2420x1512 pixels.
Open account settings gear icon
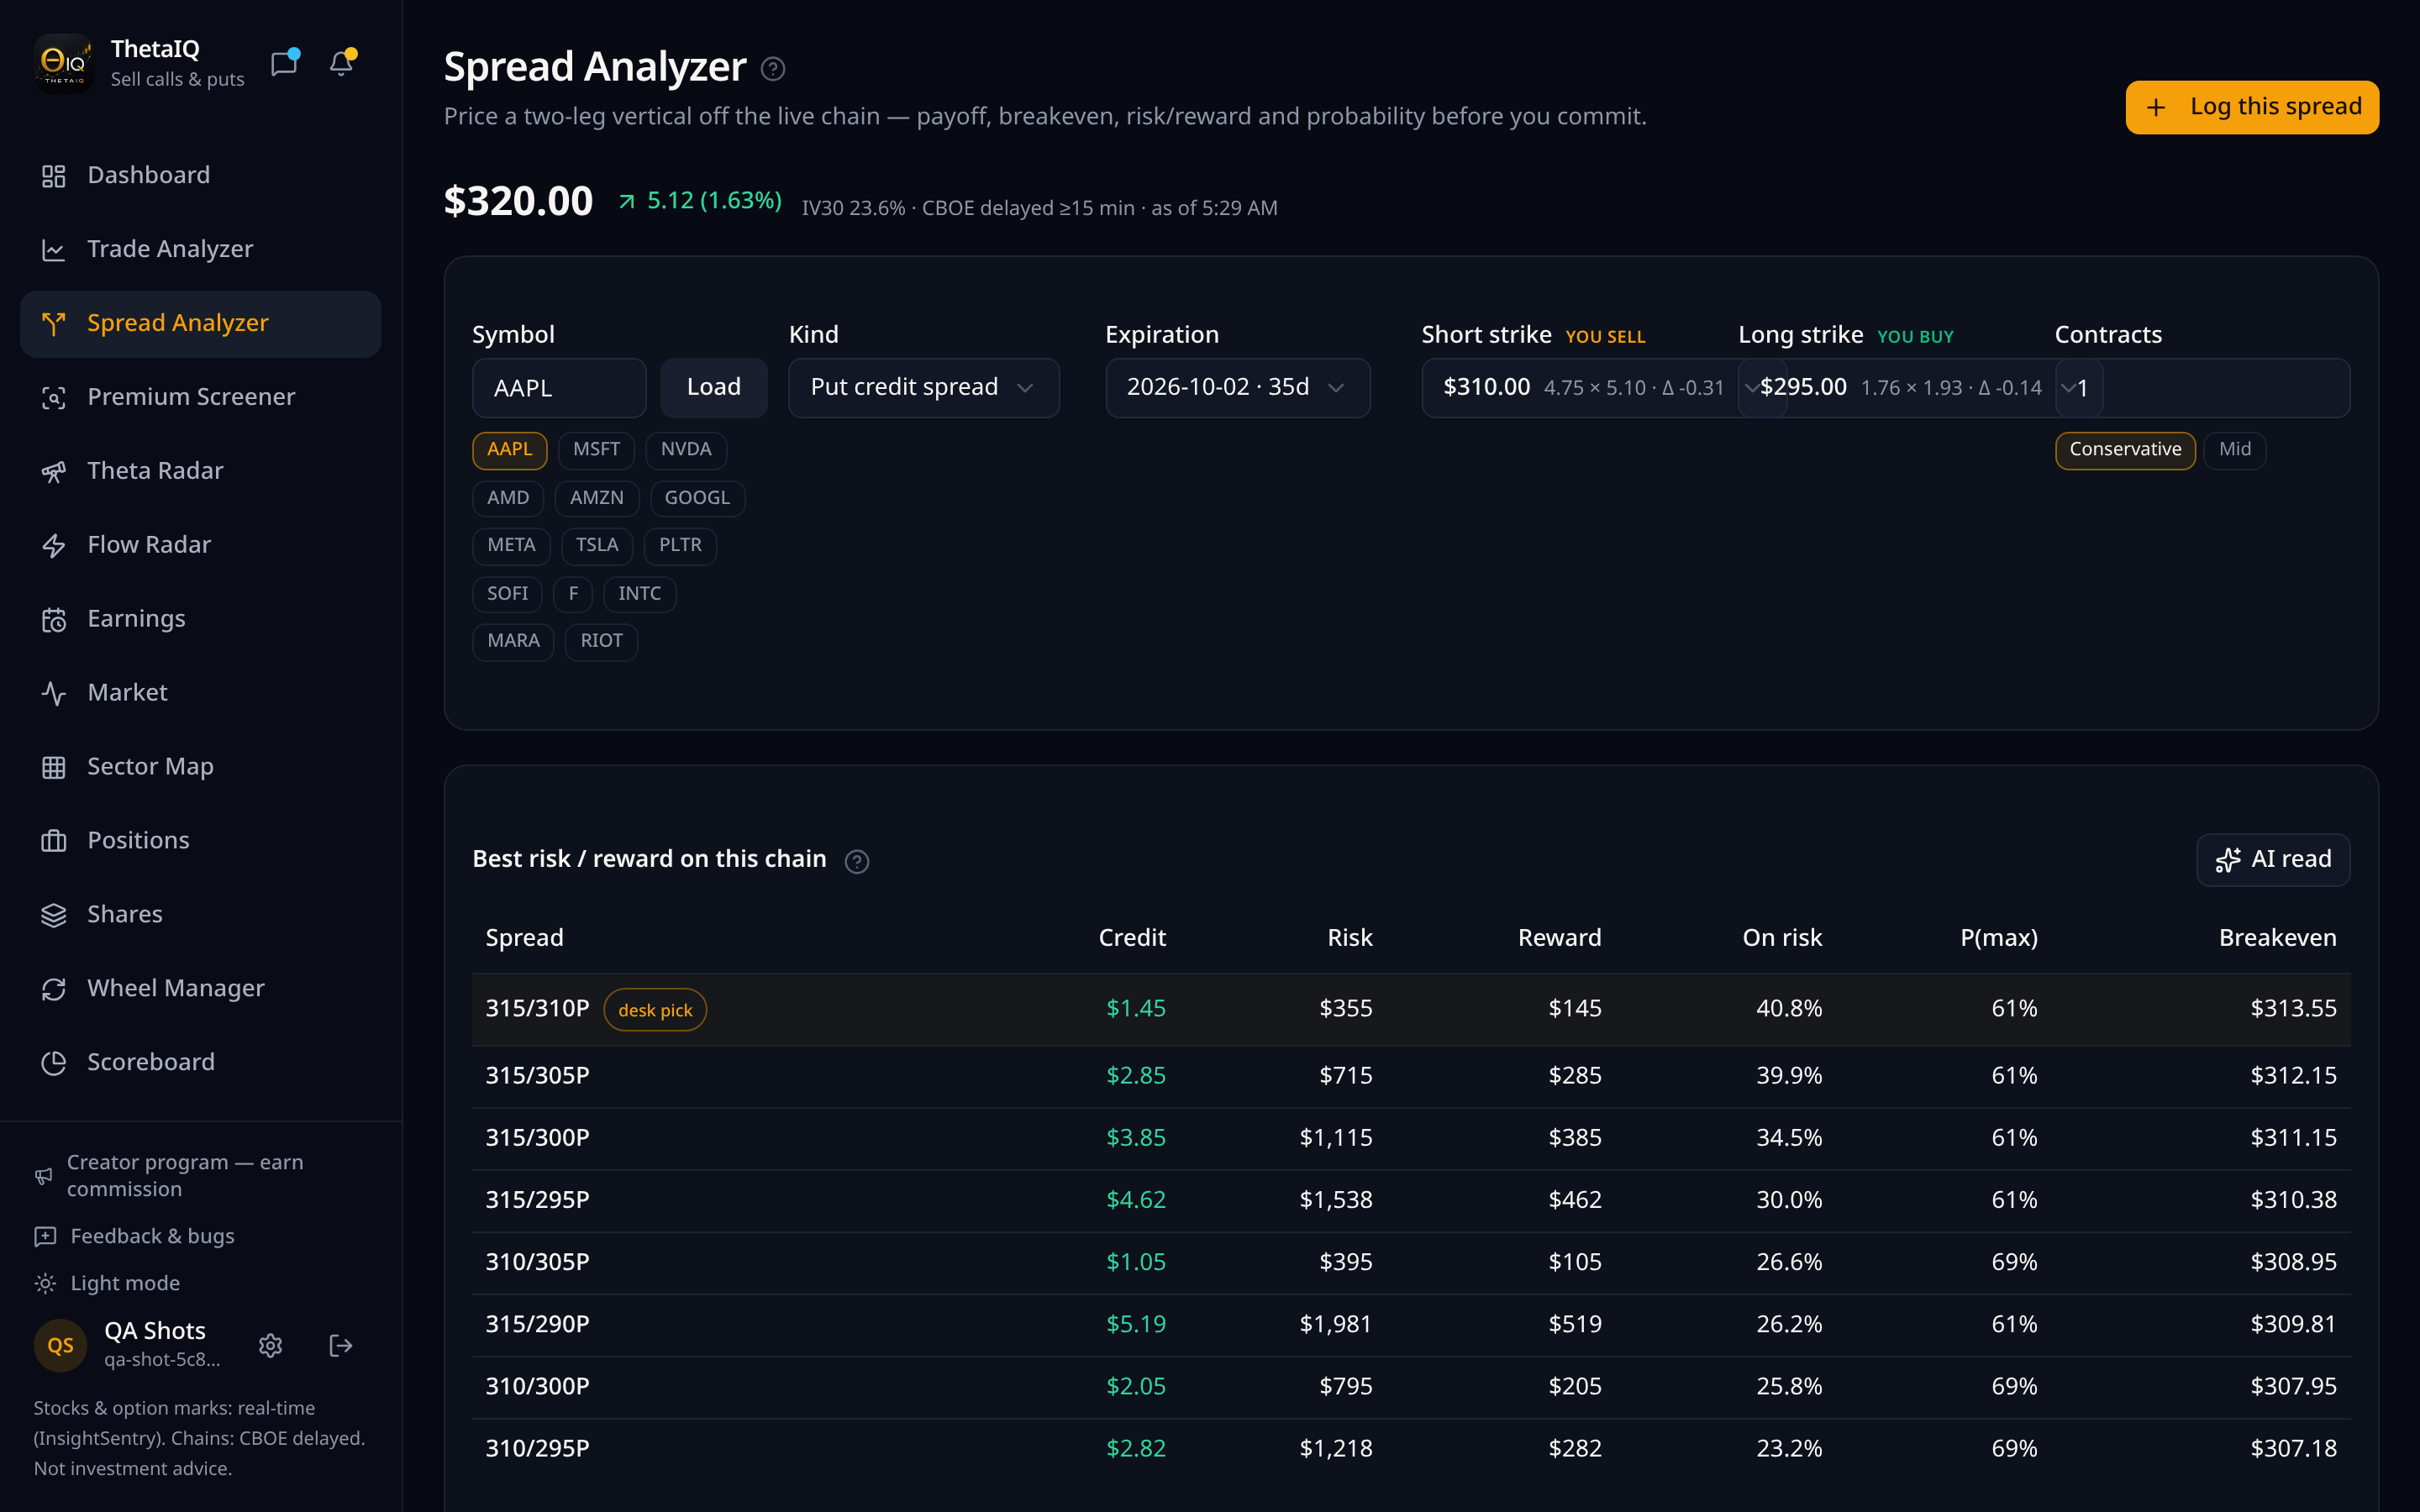coord(270,1346)
